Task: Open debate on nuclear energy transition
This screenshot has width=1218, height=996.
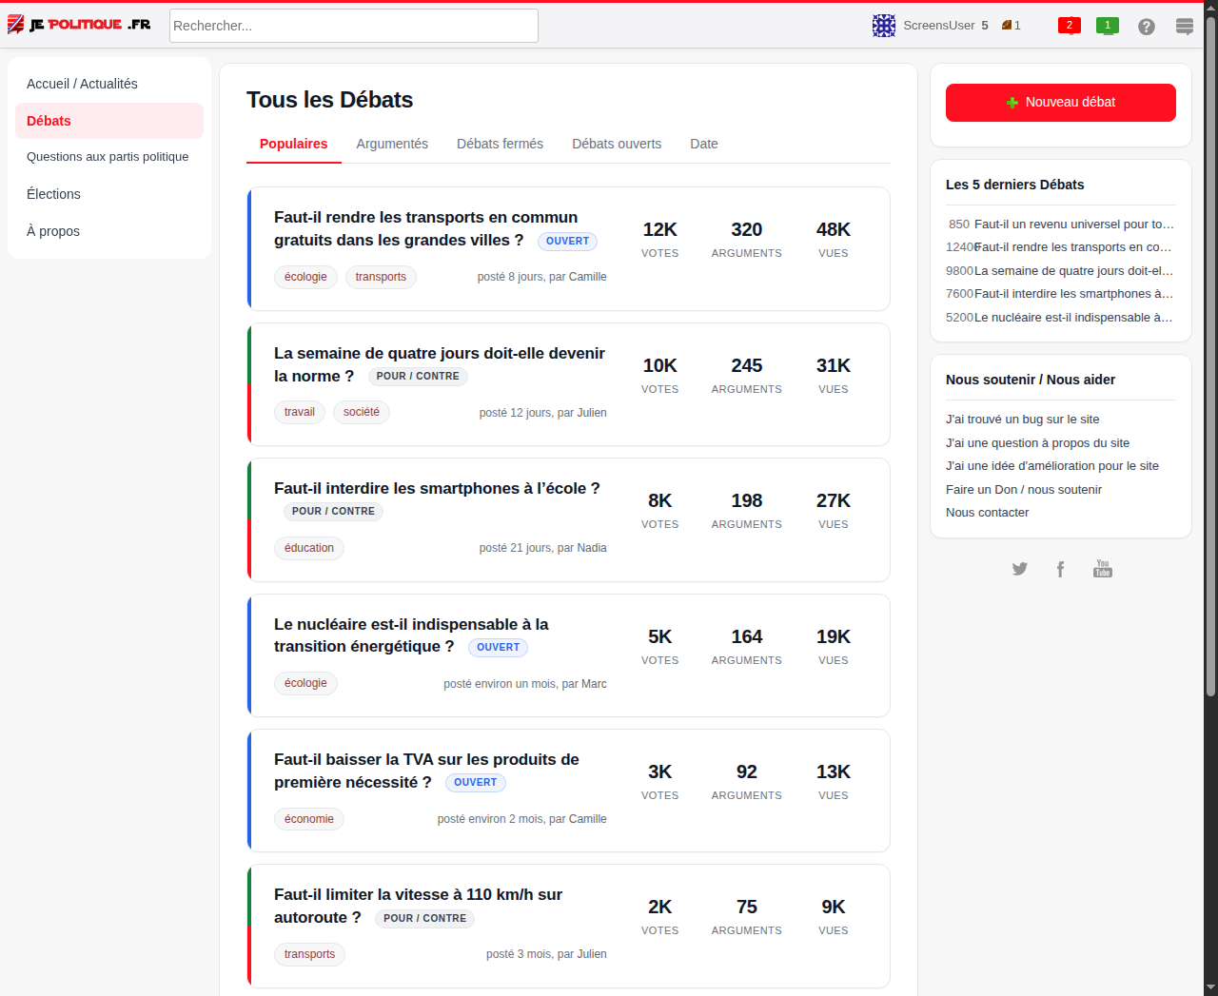Action: pyautogui.click(x=411, y=635)
